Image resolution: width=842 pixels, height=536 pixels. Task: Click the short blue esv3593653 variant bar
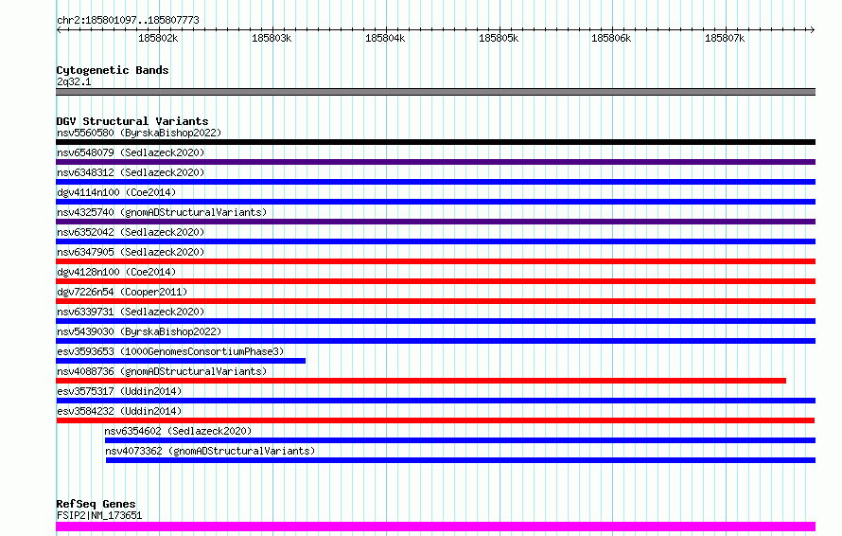[x=181, y=361]
